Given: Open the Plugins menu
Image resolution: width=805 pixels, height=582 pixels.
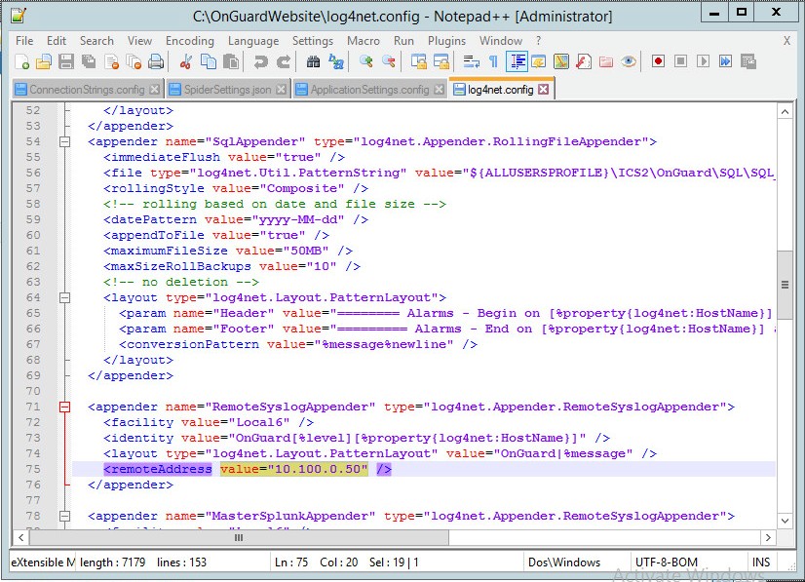Looking at the screenshot, I should click(446, 41).
